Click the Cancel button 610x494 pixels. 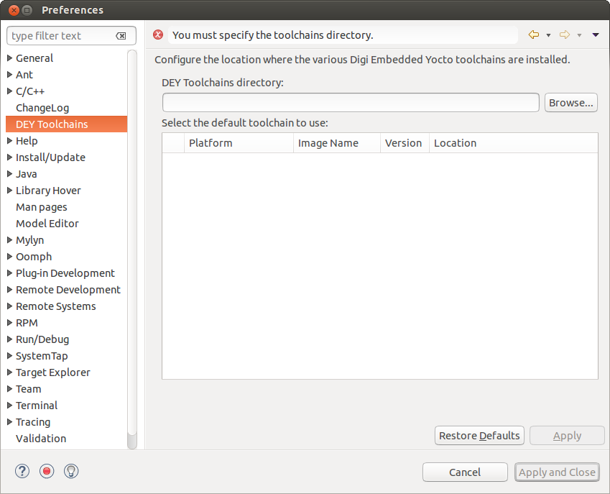[465, 472]
